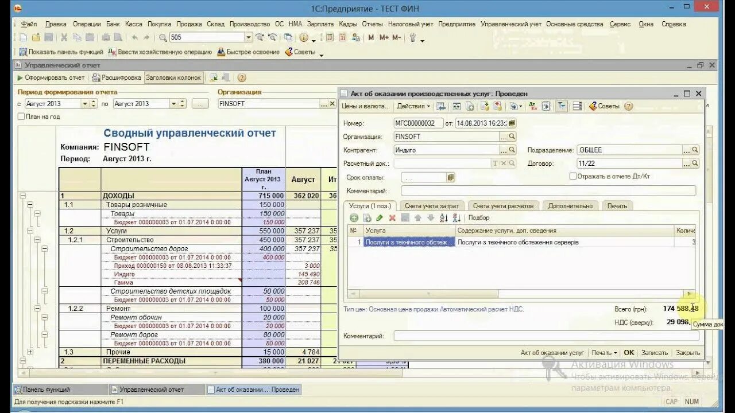The image size is (735, 413).
Task: Click the question mark help icon in report toolbar
Action: [242, 77]
